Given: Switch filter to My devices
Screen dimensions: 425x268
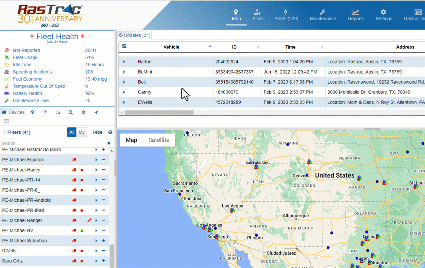Looking at the screenshot, I should tap(81, 132).
